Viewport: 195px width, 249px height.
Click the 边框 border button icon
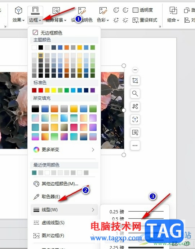(35, 11)
